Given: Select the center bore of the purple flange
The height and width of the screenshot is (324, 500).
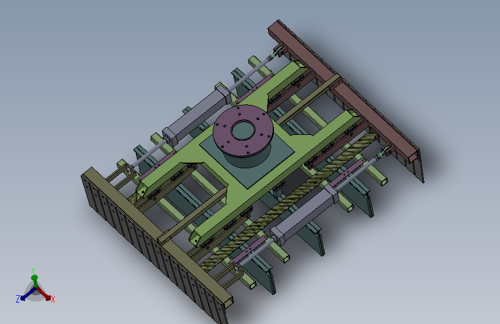Looking at the screenshot, I should coord(243,130).
